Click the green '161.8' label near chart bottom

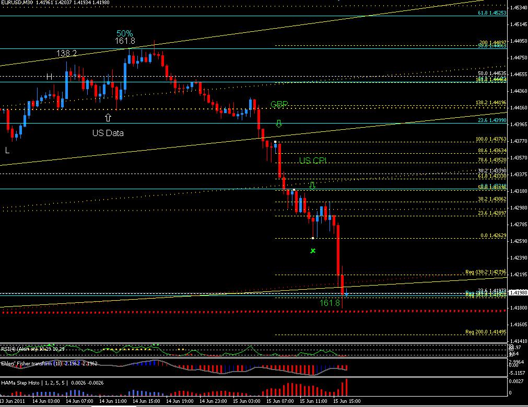coord(330,303)
